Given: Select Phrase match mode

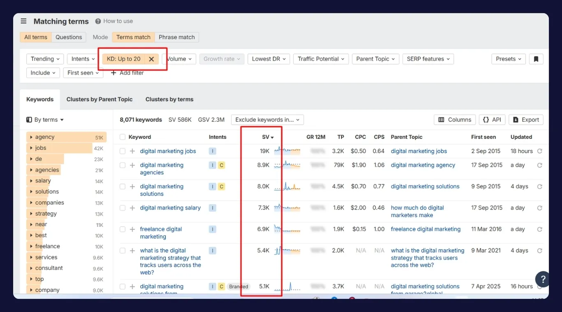Looking at the screenshot, I should pyautogui.click(x=177, y=37).
